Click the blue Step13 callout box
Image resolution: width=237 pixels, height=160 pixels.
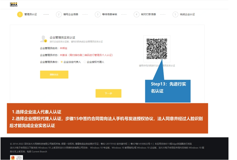(x=168, y=90)
